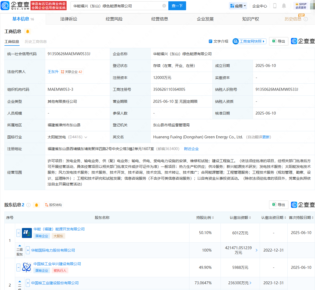Click the mobile phone icon
Viewport: 315px width, 290px height.
275,6
